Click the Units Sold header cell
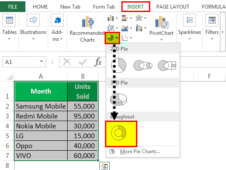The width and height of the screenshot is (226, 170). click(83, 91)
